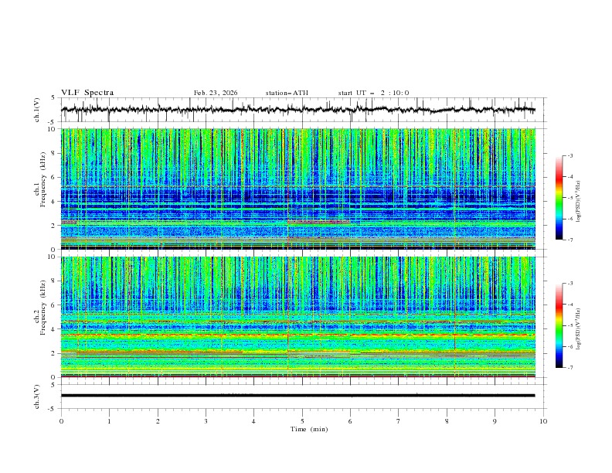Click the "ch.3(V)" axis label

(37, 396)
